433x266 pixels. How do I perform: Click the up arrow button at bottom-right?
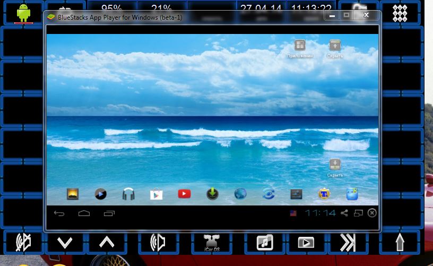click(400, 243)
